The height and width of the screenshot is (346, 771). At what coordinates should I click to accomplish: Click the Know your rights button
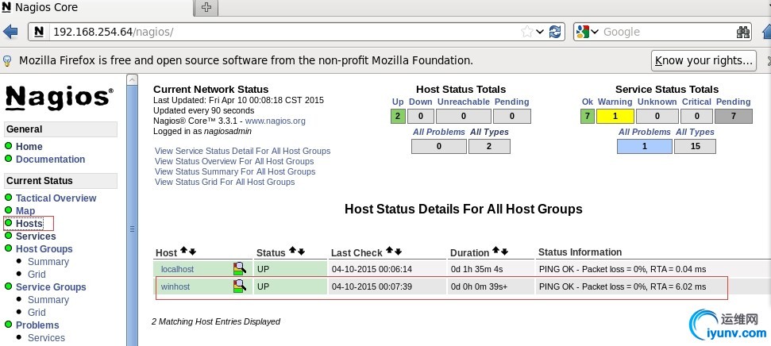pos(704,60)
